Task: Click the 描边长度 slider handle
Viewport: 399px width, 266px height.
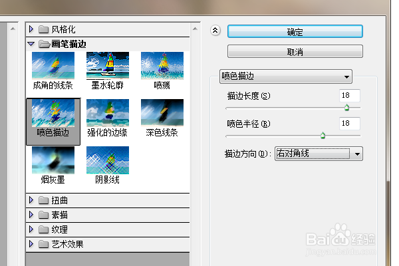Action: click(x=346, y=108)
